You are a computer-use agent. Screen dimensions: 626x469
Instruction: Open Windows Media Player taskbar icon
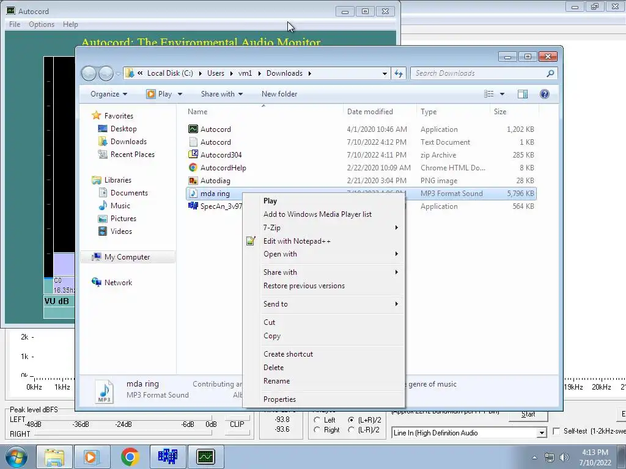point(92,457)
